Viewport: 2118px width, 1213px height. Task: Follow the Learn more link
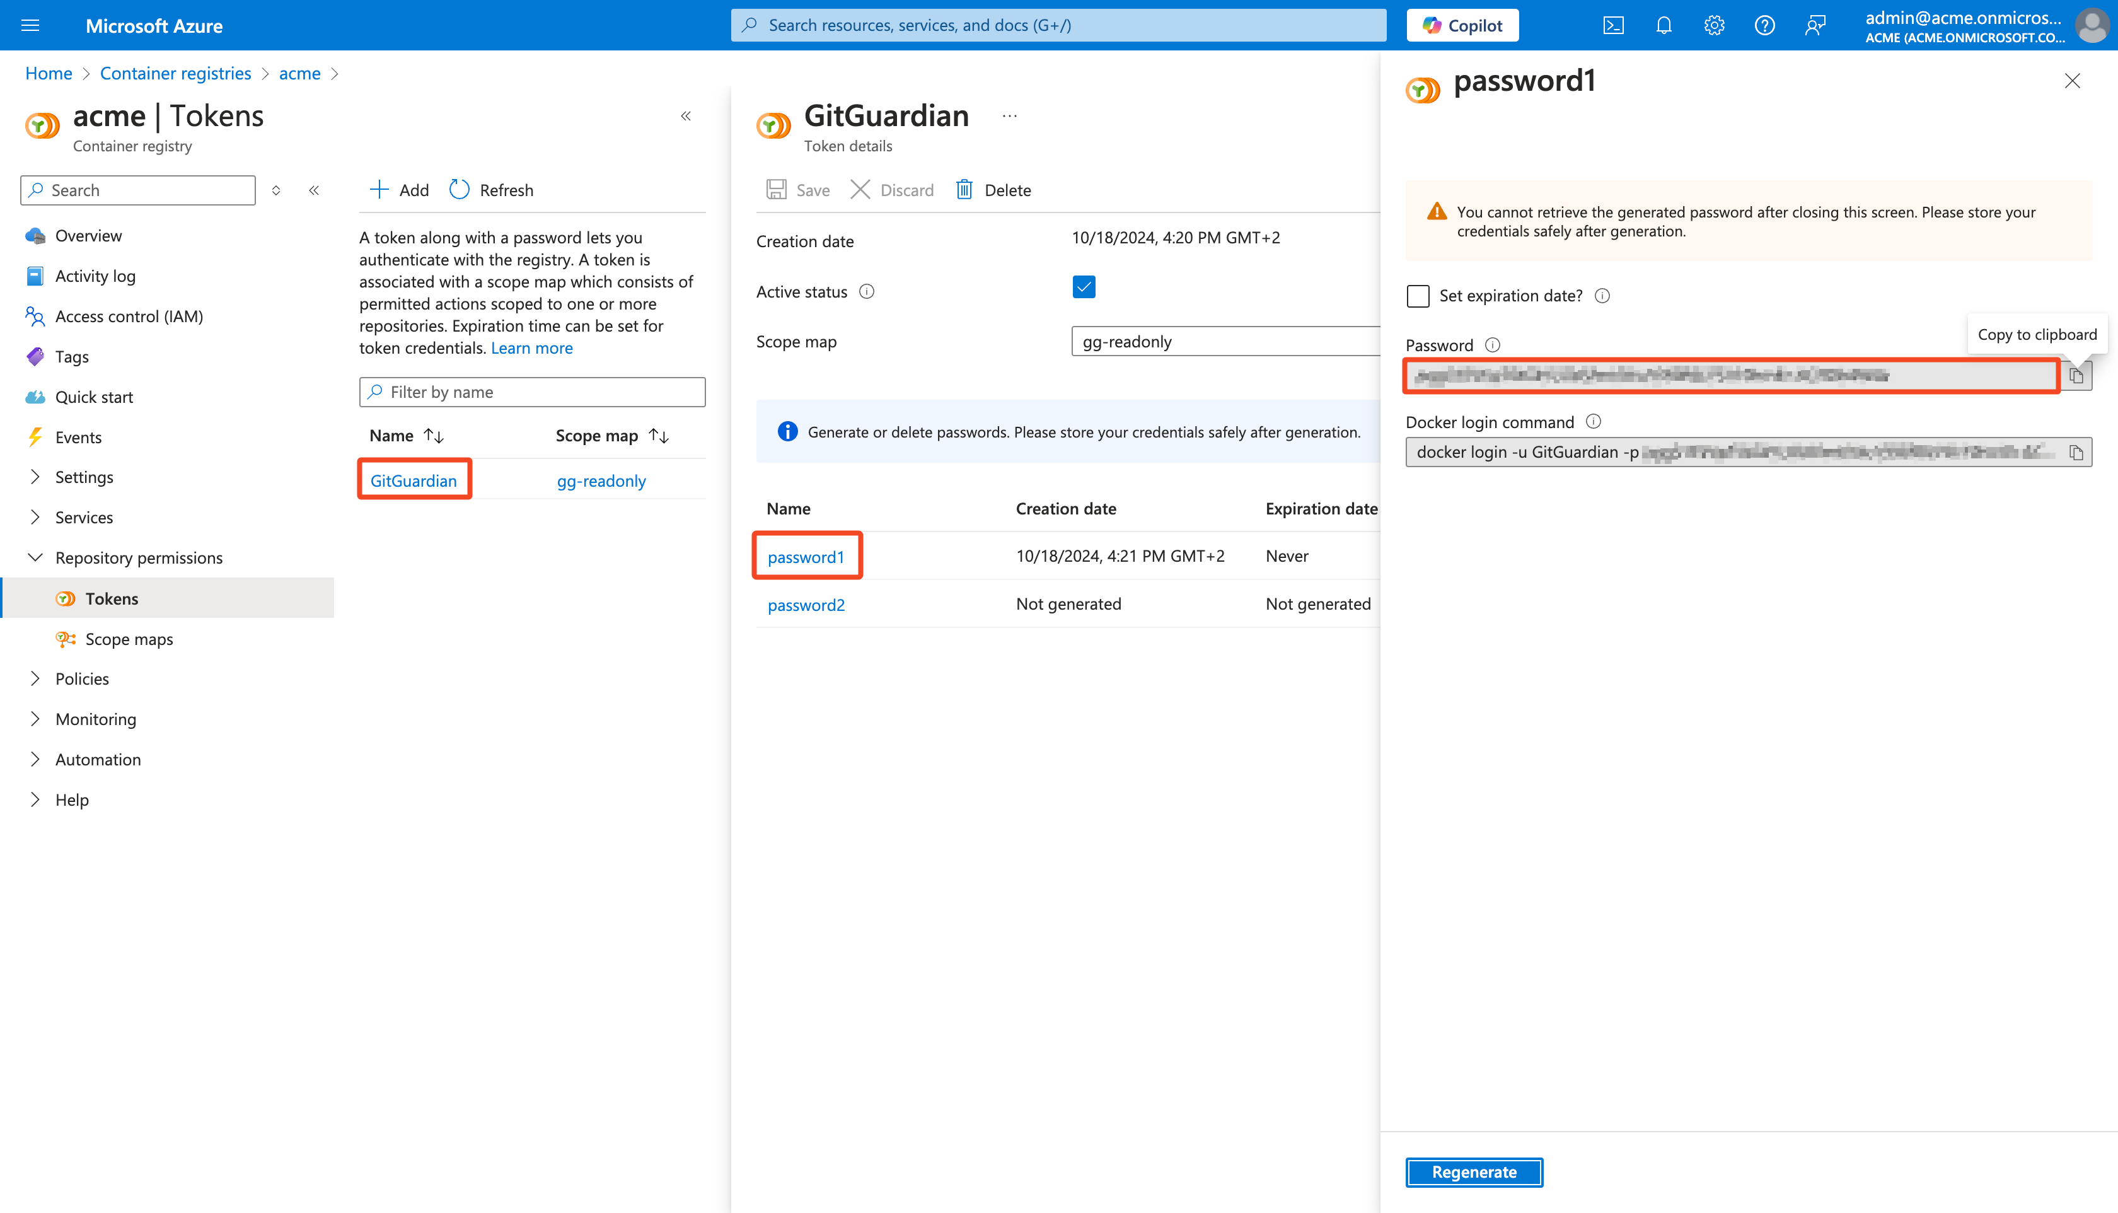pyautogui.click(x=531, y=348)
